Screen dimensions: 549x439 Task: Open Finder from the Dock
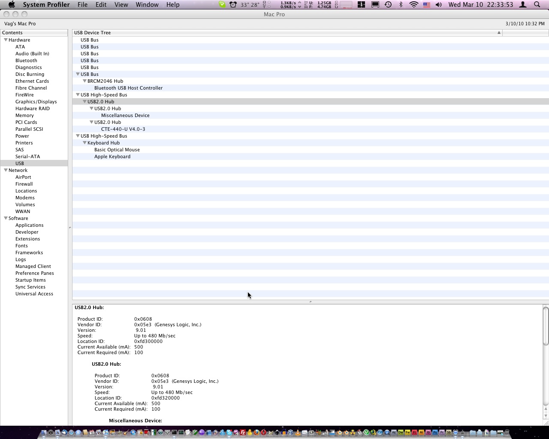pyautogui.click(x=43, y=433)
